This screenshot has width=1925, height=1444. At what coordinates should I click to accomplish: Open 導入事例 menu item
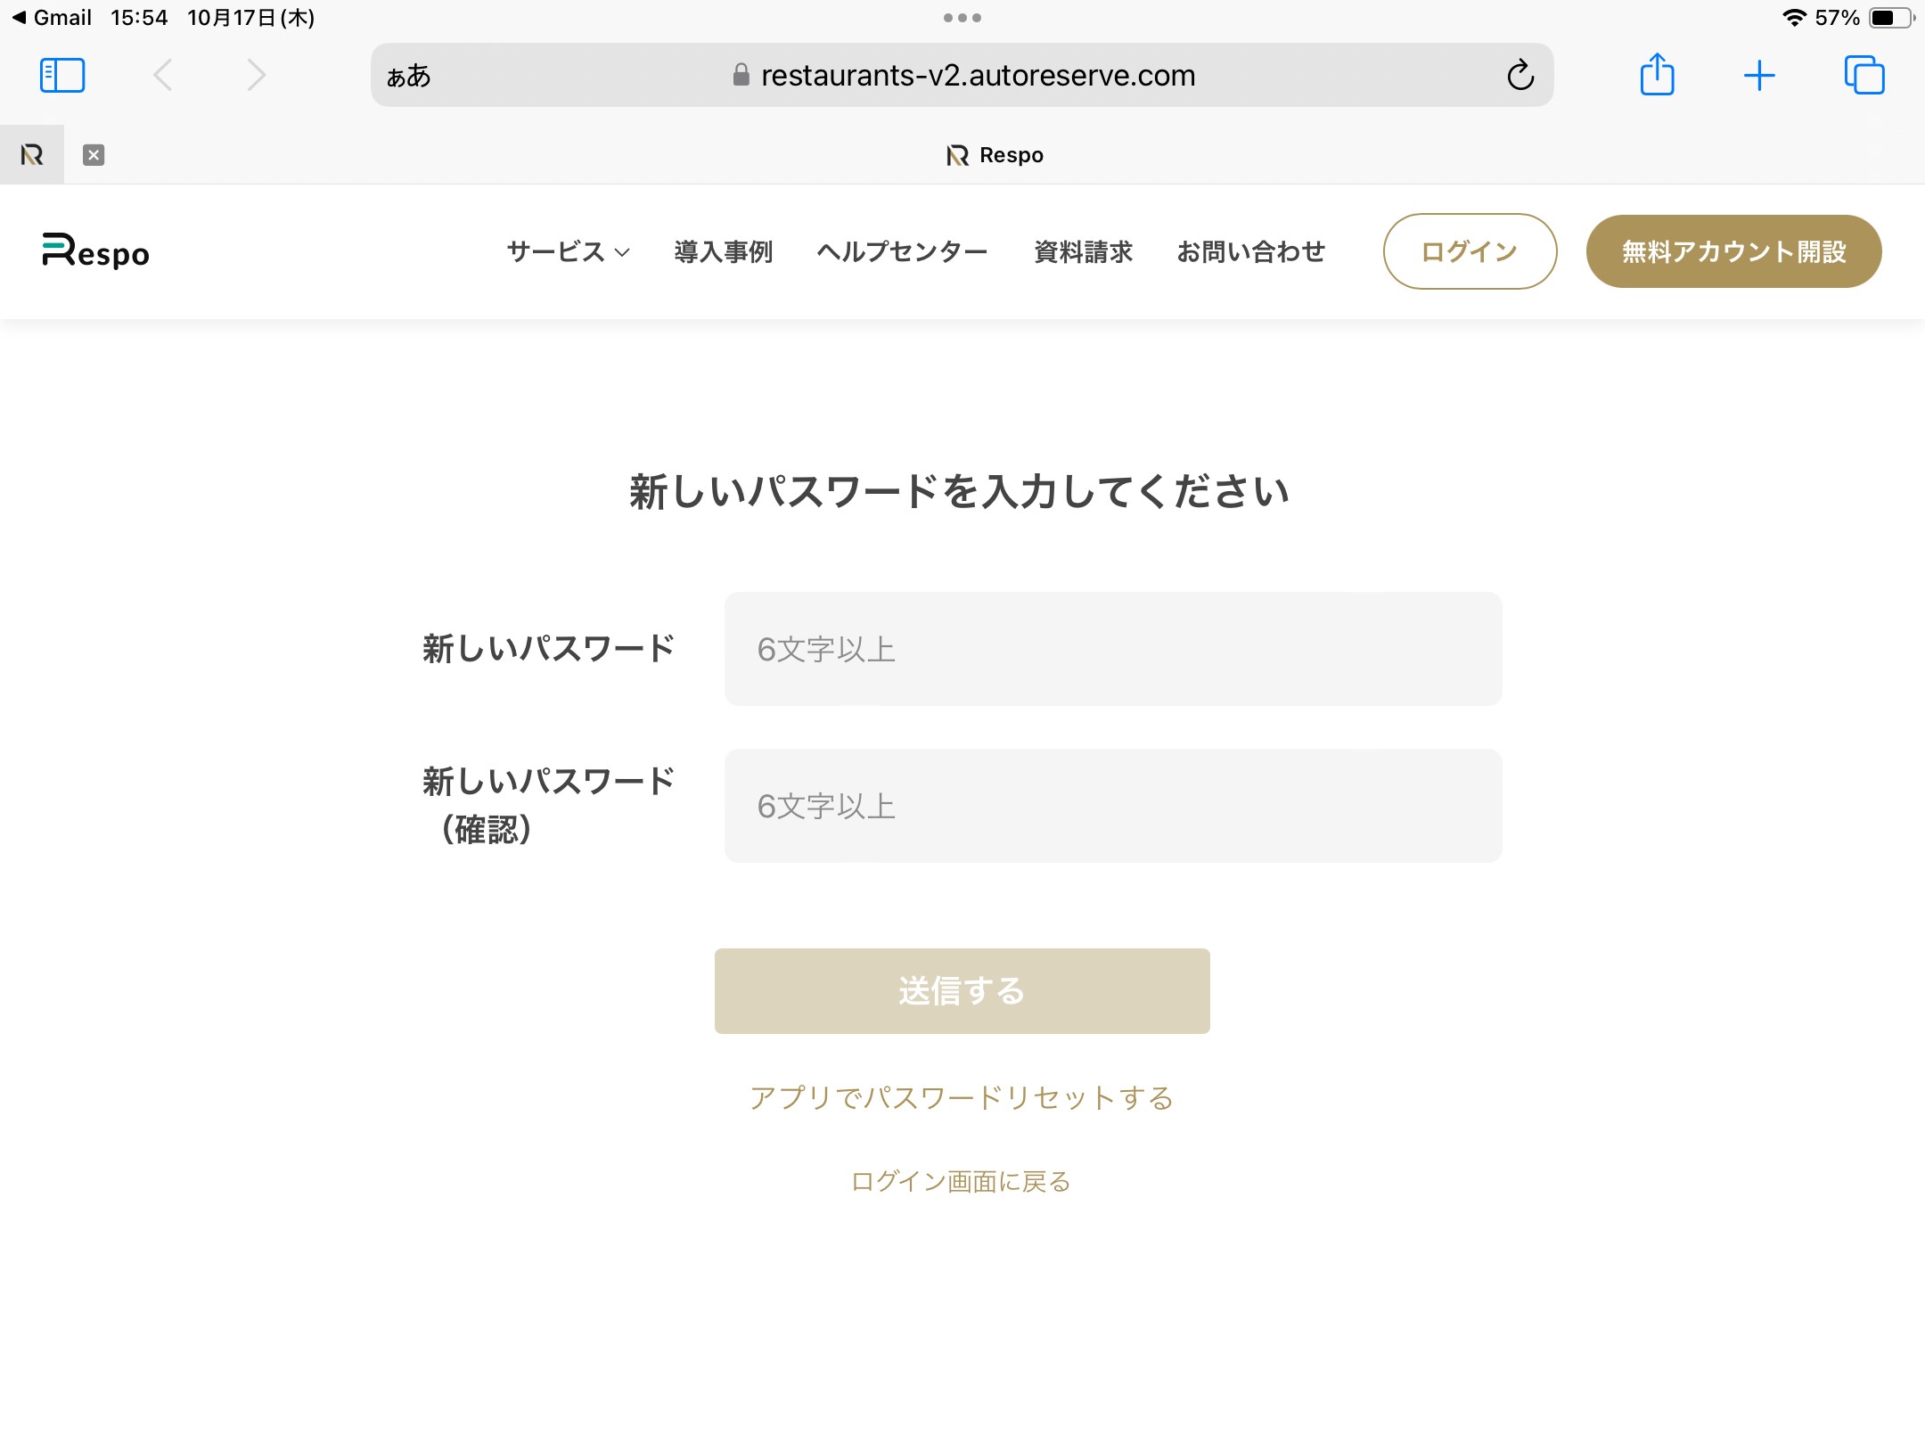click(723, 252)
